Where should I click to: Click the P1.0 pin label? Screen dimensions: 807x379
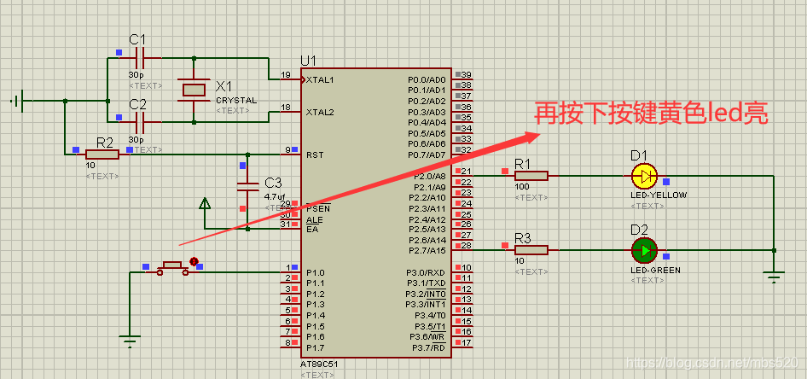point(315,273)
